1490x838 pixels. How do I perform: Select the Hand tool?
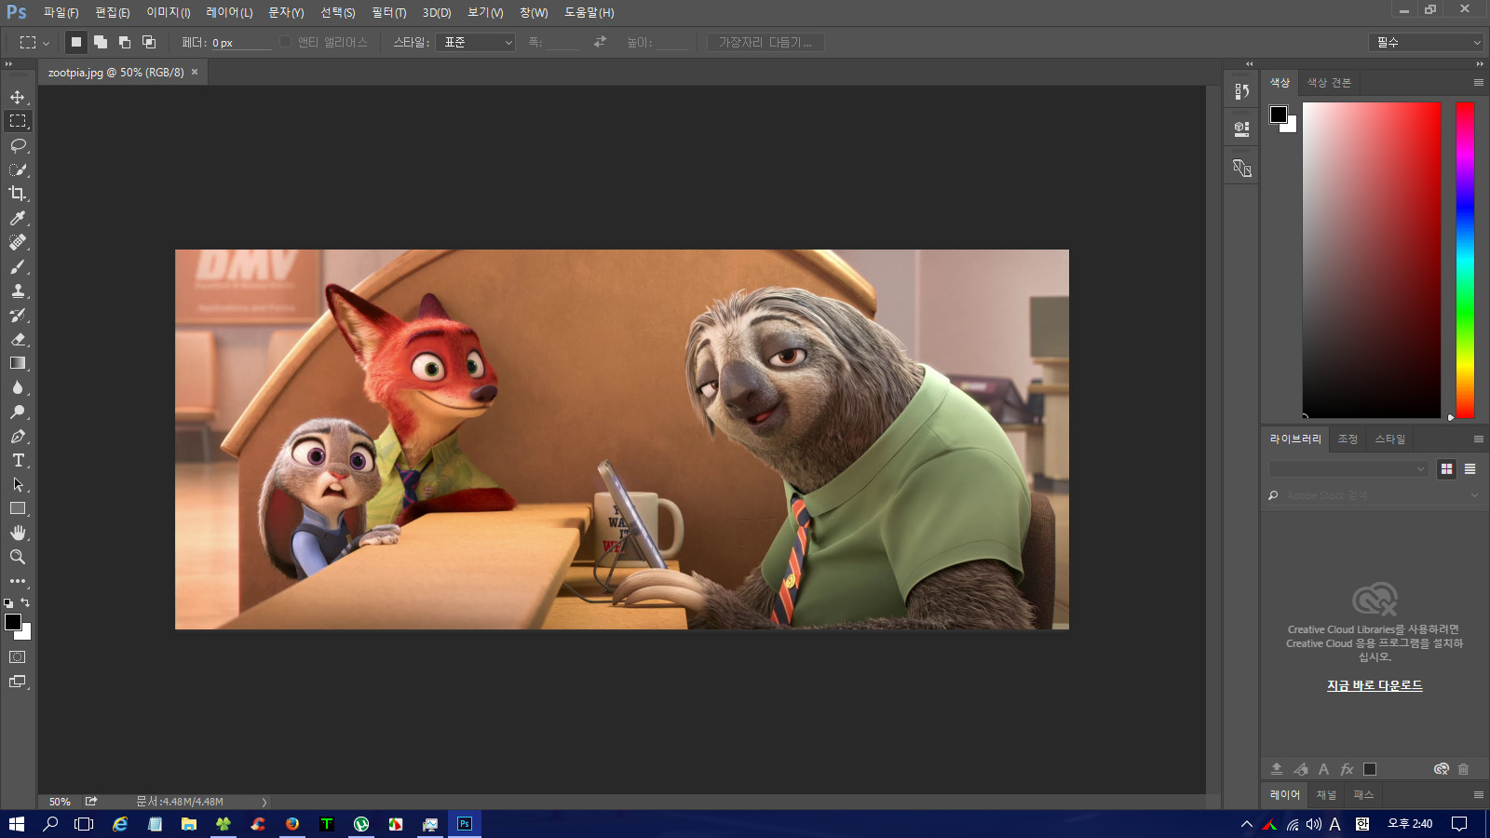coord(18,533)
